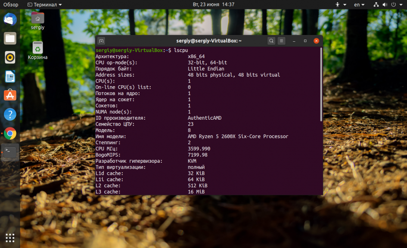Open the terminal hamburger menu
Image resolution: width=407 pixels, height=248 pixels.
(x=281, y=41)
